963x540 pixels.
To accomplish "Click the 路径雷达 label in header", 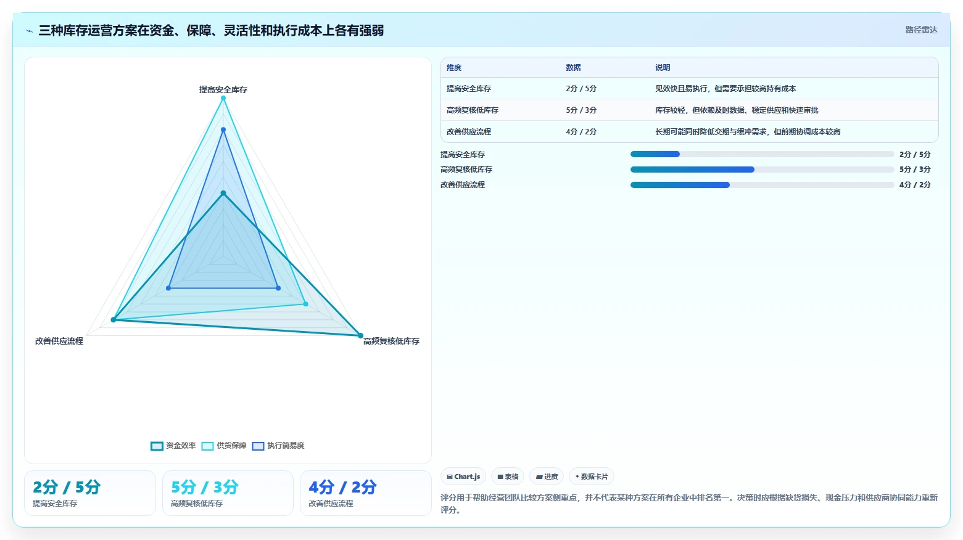I will (921, 30).
